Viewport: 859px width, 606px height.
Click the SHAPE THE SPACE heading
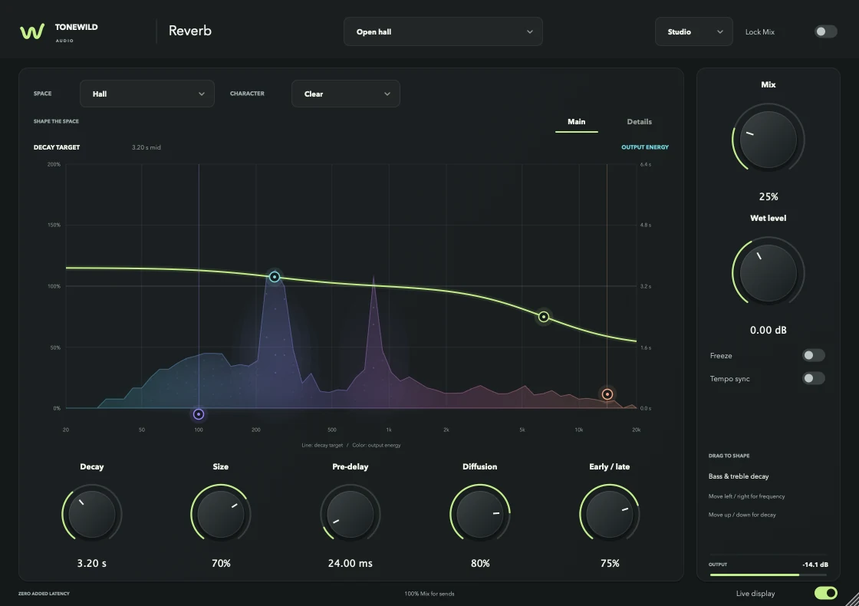[x=56, y=121]
